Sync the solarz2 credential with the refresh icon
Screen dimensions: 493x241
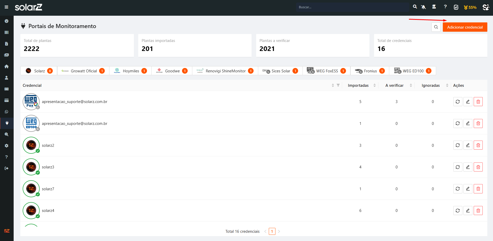(x=457, y=145)
